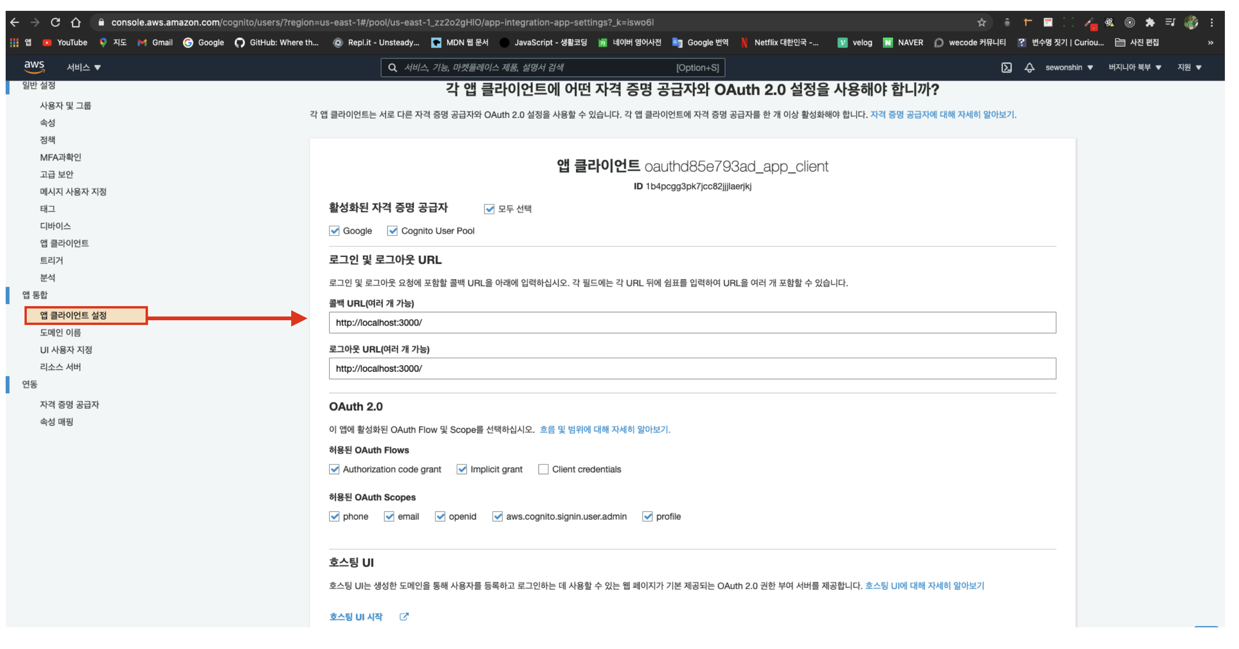Open the 흐름 및 범위에 대해 자세히 알아보기 link
Viewport: 1239px width, 649px height.
tap(604, 430)
